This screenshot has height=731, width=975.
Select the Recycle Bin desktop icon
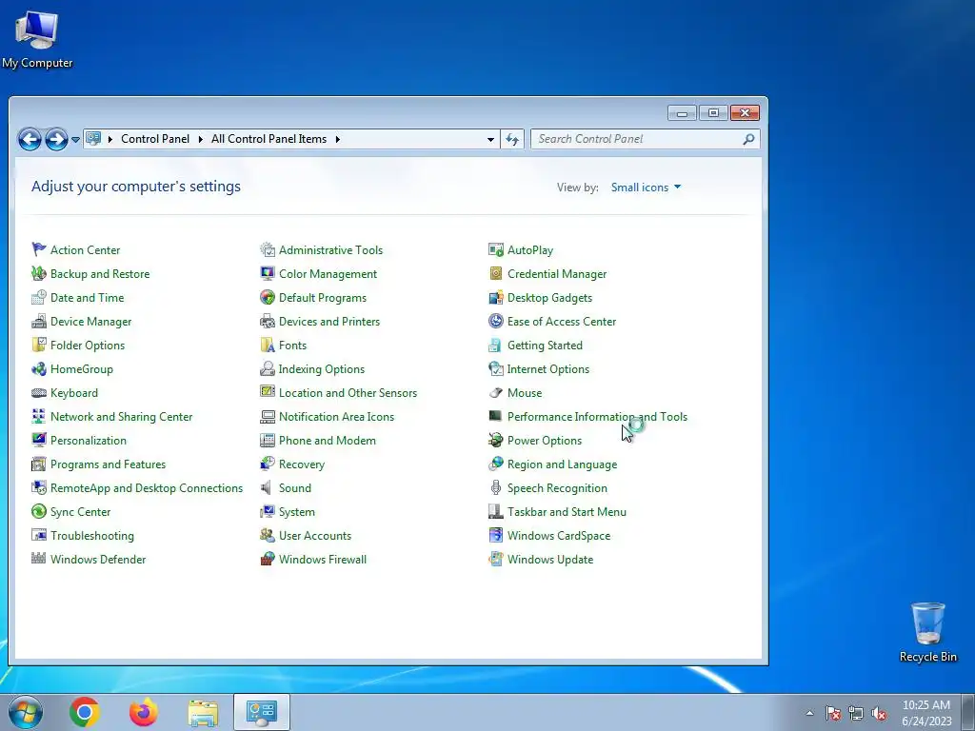click(927, 632)
